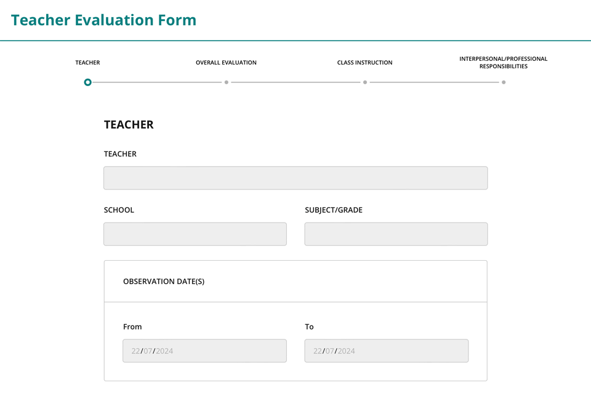The width and height of the screenshot is (591, 401).
Task: Select the Interpersonal/Professional Responsibilities step label
Action: [503, 63]
